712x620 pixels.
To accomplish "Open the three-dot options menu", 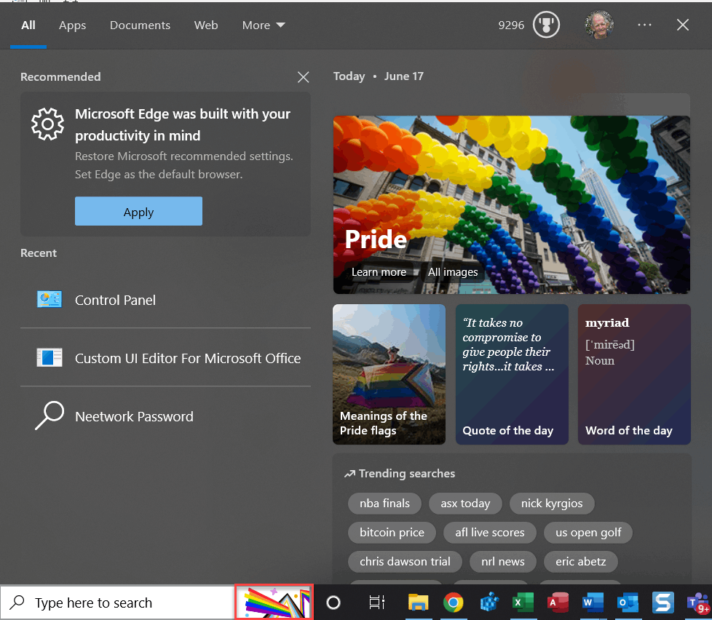I will point(644,25).
